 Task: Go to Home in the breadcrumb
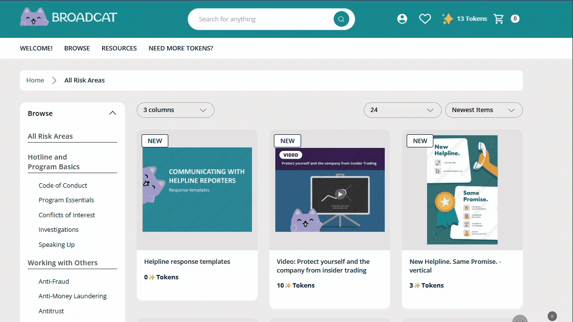(x=35, y=80)
